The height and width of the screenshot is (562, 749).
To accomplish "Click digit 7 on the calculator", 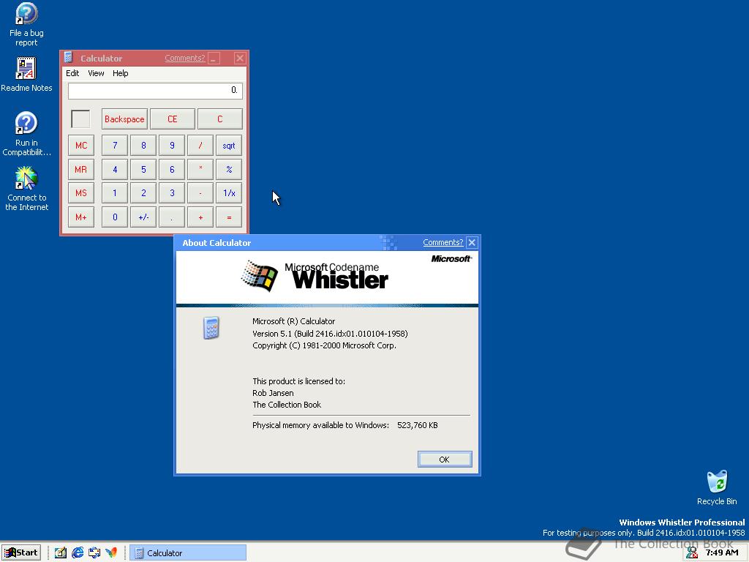I will (x=115, y=146).
